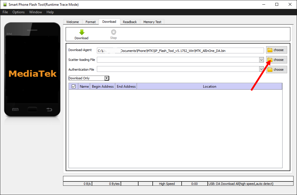Expand the Authentication File dropdown list

pyautogui.click(x=262, y=70)
